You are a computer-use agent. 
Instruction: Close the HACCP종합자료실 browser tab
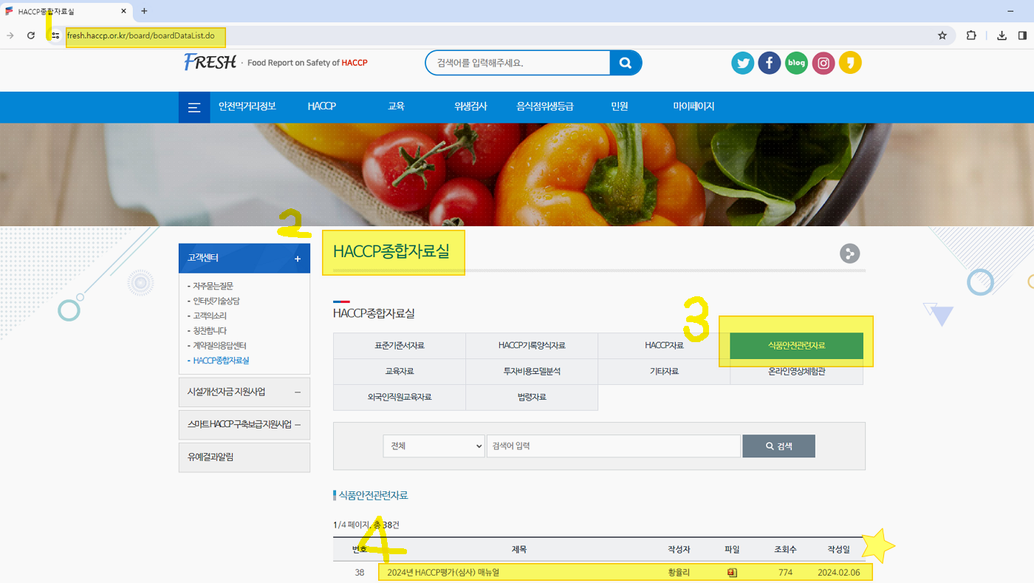click(x=123, y=11)
